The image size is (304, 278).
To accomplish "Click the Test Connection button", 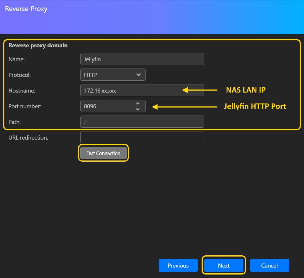I will tap(103, 153).
